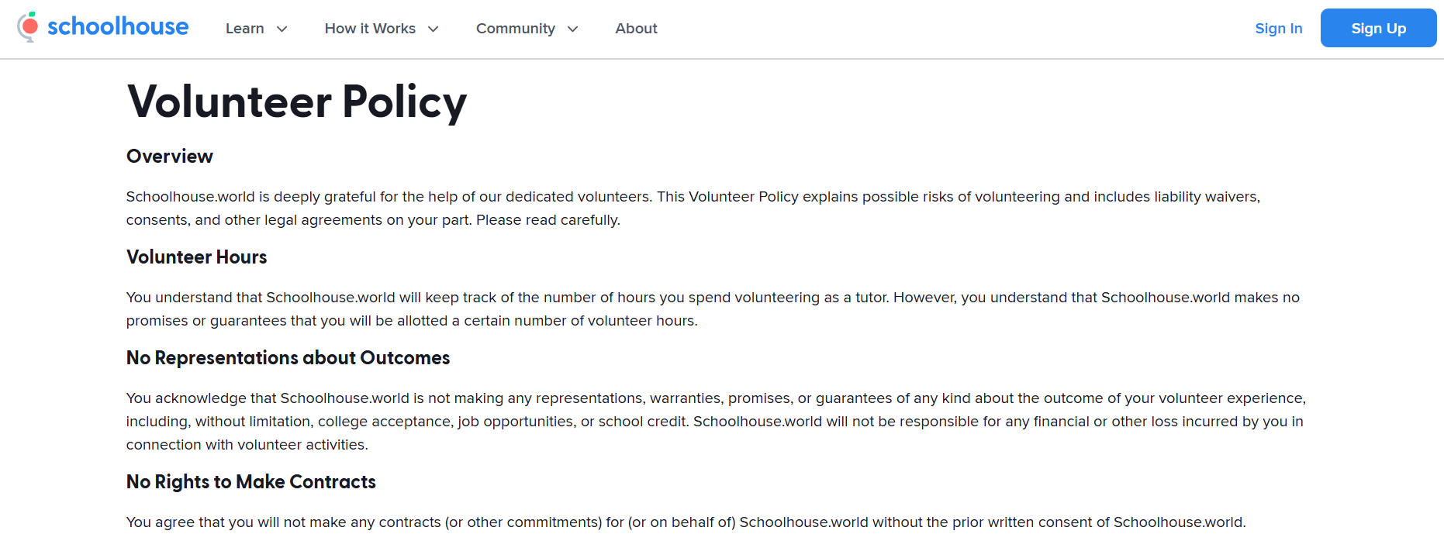The width and height of the screenshot is (1444, 541).
Task: Click the Sign In link
Action: (x=1278, y=29)
